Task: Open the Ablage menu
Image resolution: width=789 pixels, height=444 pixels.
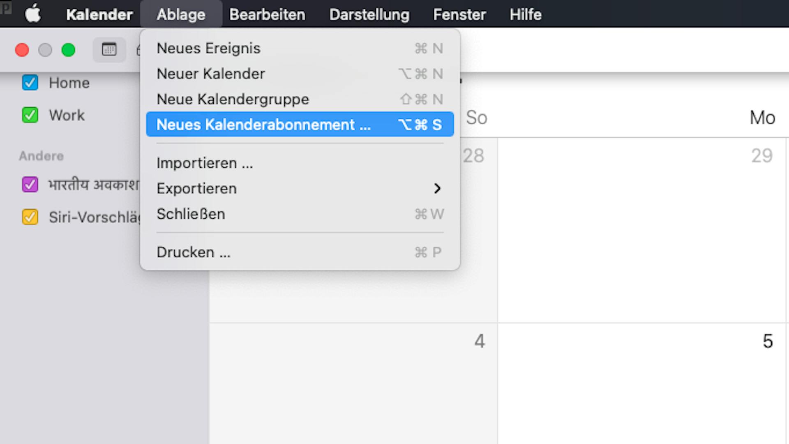Action: [x=181, y=14]
